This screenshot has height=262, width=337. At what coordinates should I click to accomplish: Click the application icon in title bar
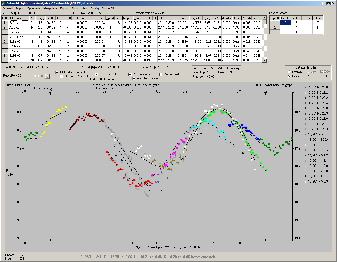tap(3, 3)
